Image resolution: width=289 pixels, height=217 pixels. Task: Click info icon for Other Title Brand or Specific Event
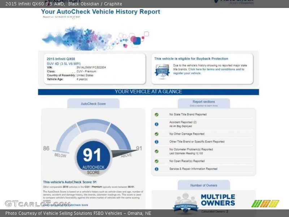[x=156, y=142]
